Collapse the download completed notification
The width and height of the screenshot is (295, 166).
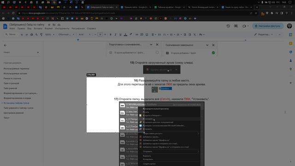click(x=207, y=45)
